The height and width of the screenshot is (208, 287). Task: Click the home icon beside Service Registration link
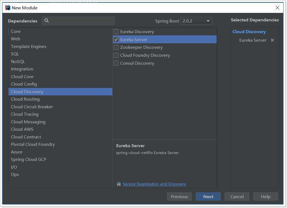click(x=119, y=184)
